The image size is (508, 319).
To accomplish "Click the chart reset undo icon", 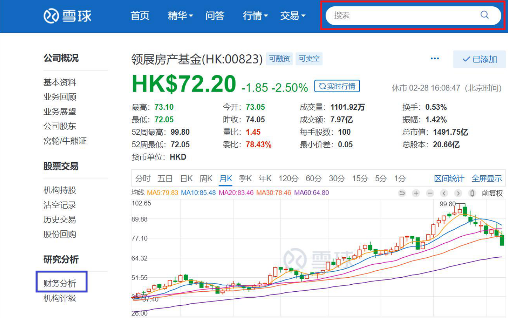I will click(x=402, y=193).
